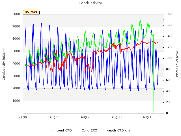Click the Jul 30 date tick label
Image resolution: width=181 pixels, height=136 pixels.
pyautogui.click(x=23, y=117)
